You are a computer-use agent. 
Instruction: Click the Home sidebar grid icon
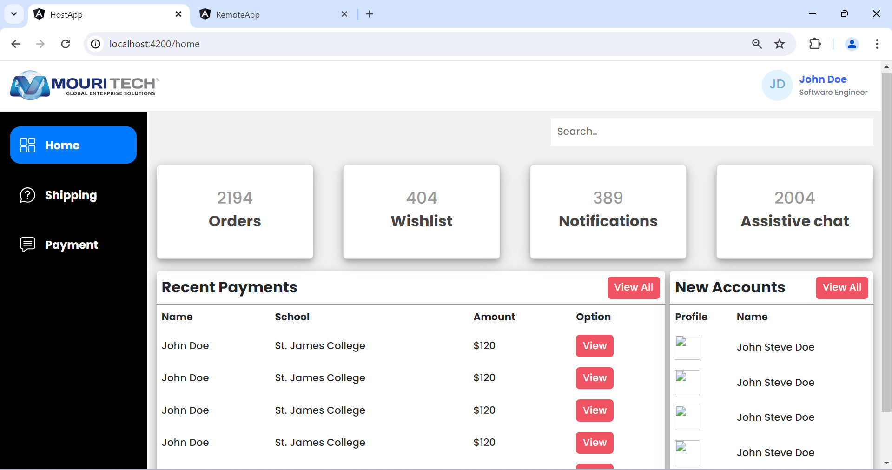point(27,145)
